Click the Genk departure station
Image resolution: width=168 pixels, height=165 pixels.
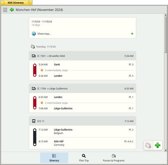57,65
